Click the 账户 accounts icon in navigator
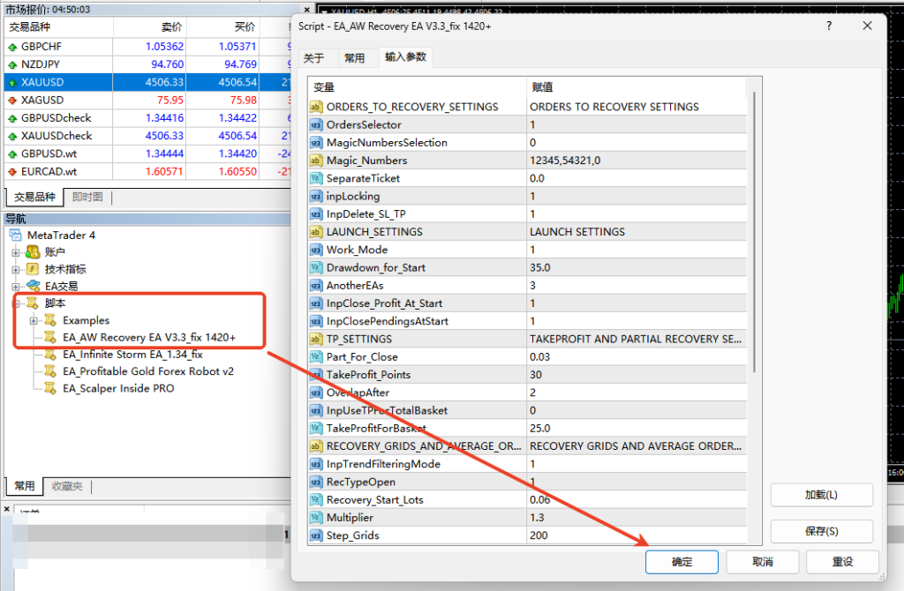The height and width of the screenshot is (591, 904). point(33,251)
